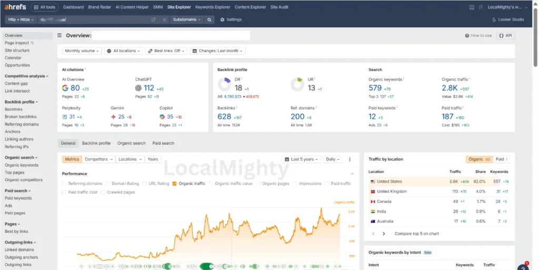Enable the URL Rating checkbox
The image size is (539, 270).
click(144, 184)
